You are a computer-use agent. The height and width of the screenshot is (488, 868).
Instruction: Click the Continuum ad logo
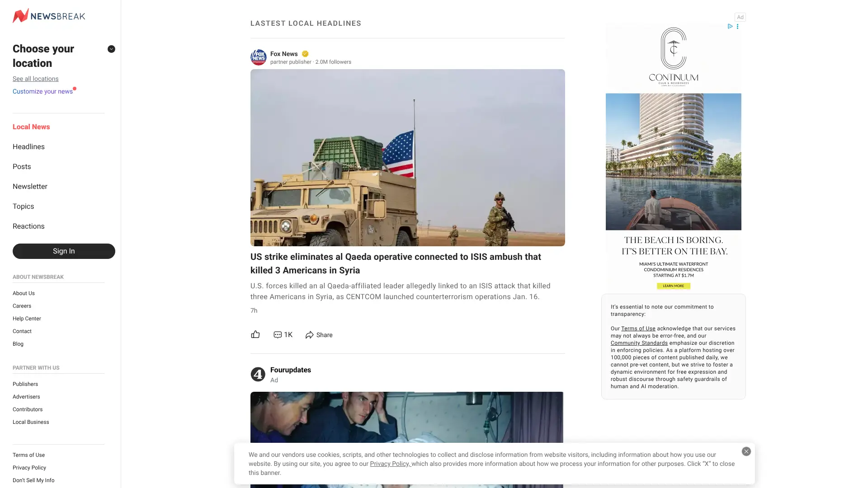pyautogui.click(x=674, y=56)
